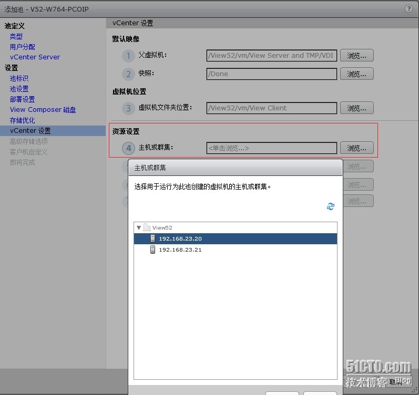Open vCenter Server navigation link
This screenshot has width=419, height=395.
pyautogui.click(x=35, y=57)
